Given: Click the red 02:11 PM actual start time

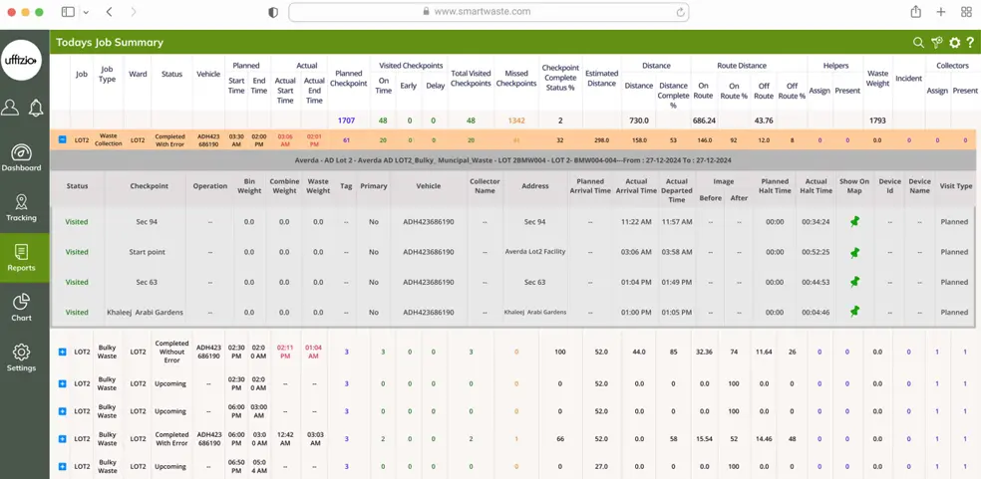Looking at the screenshot, I should [285, 352].
